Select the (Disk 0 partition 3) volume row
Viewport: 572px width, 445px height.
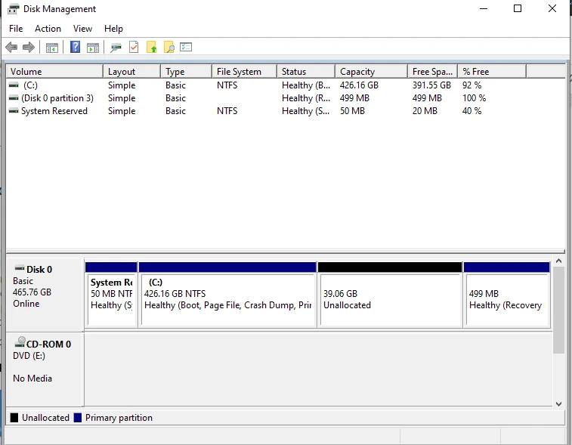pos(266,97)
